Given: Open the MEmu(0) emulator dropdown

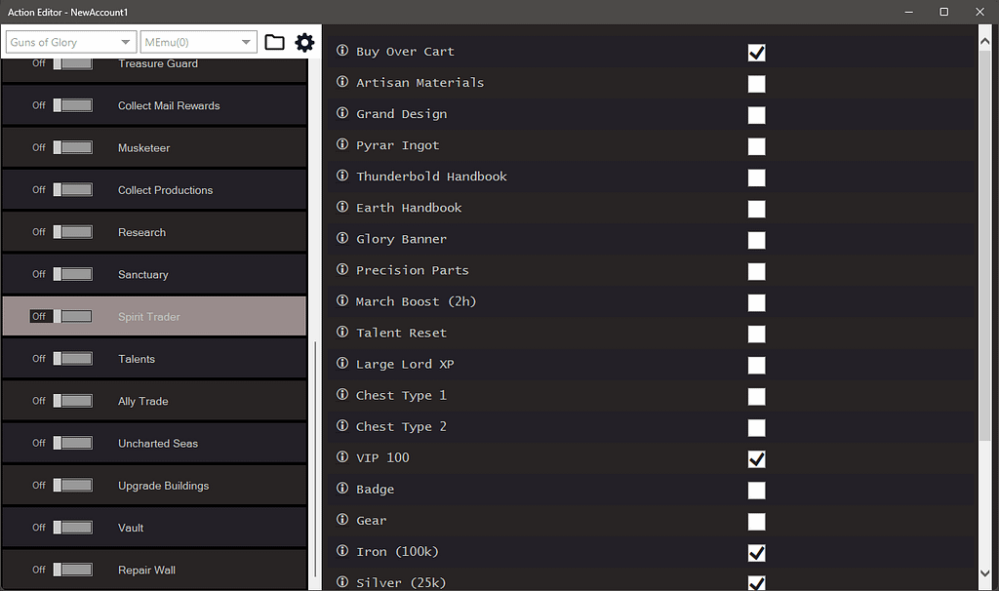Looking at the screenshot, I should 198,42.
